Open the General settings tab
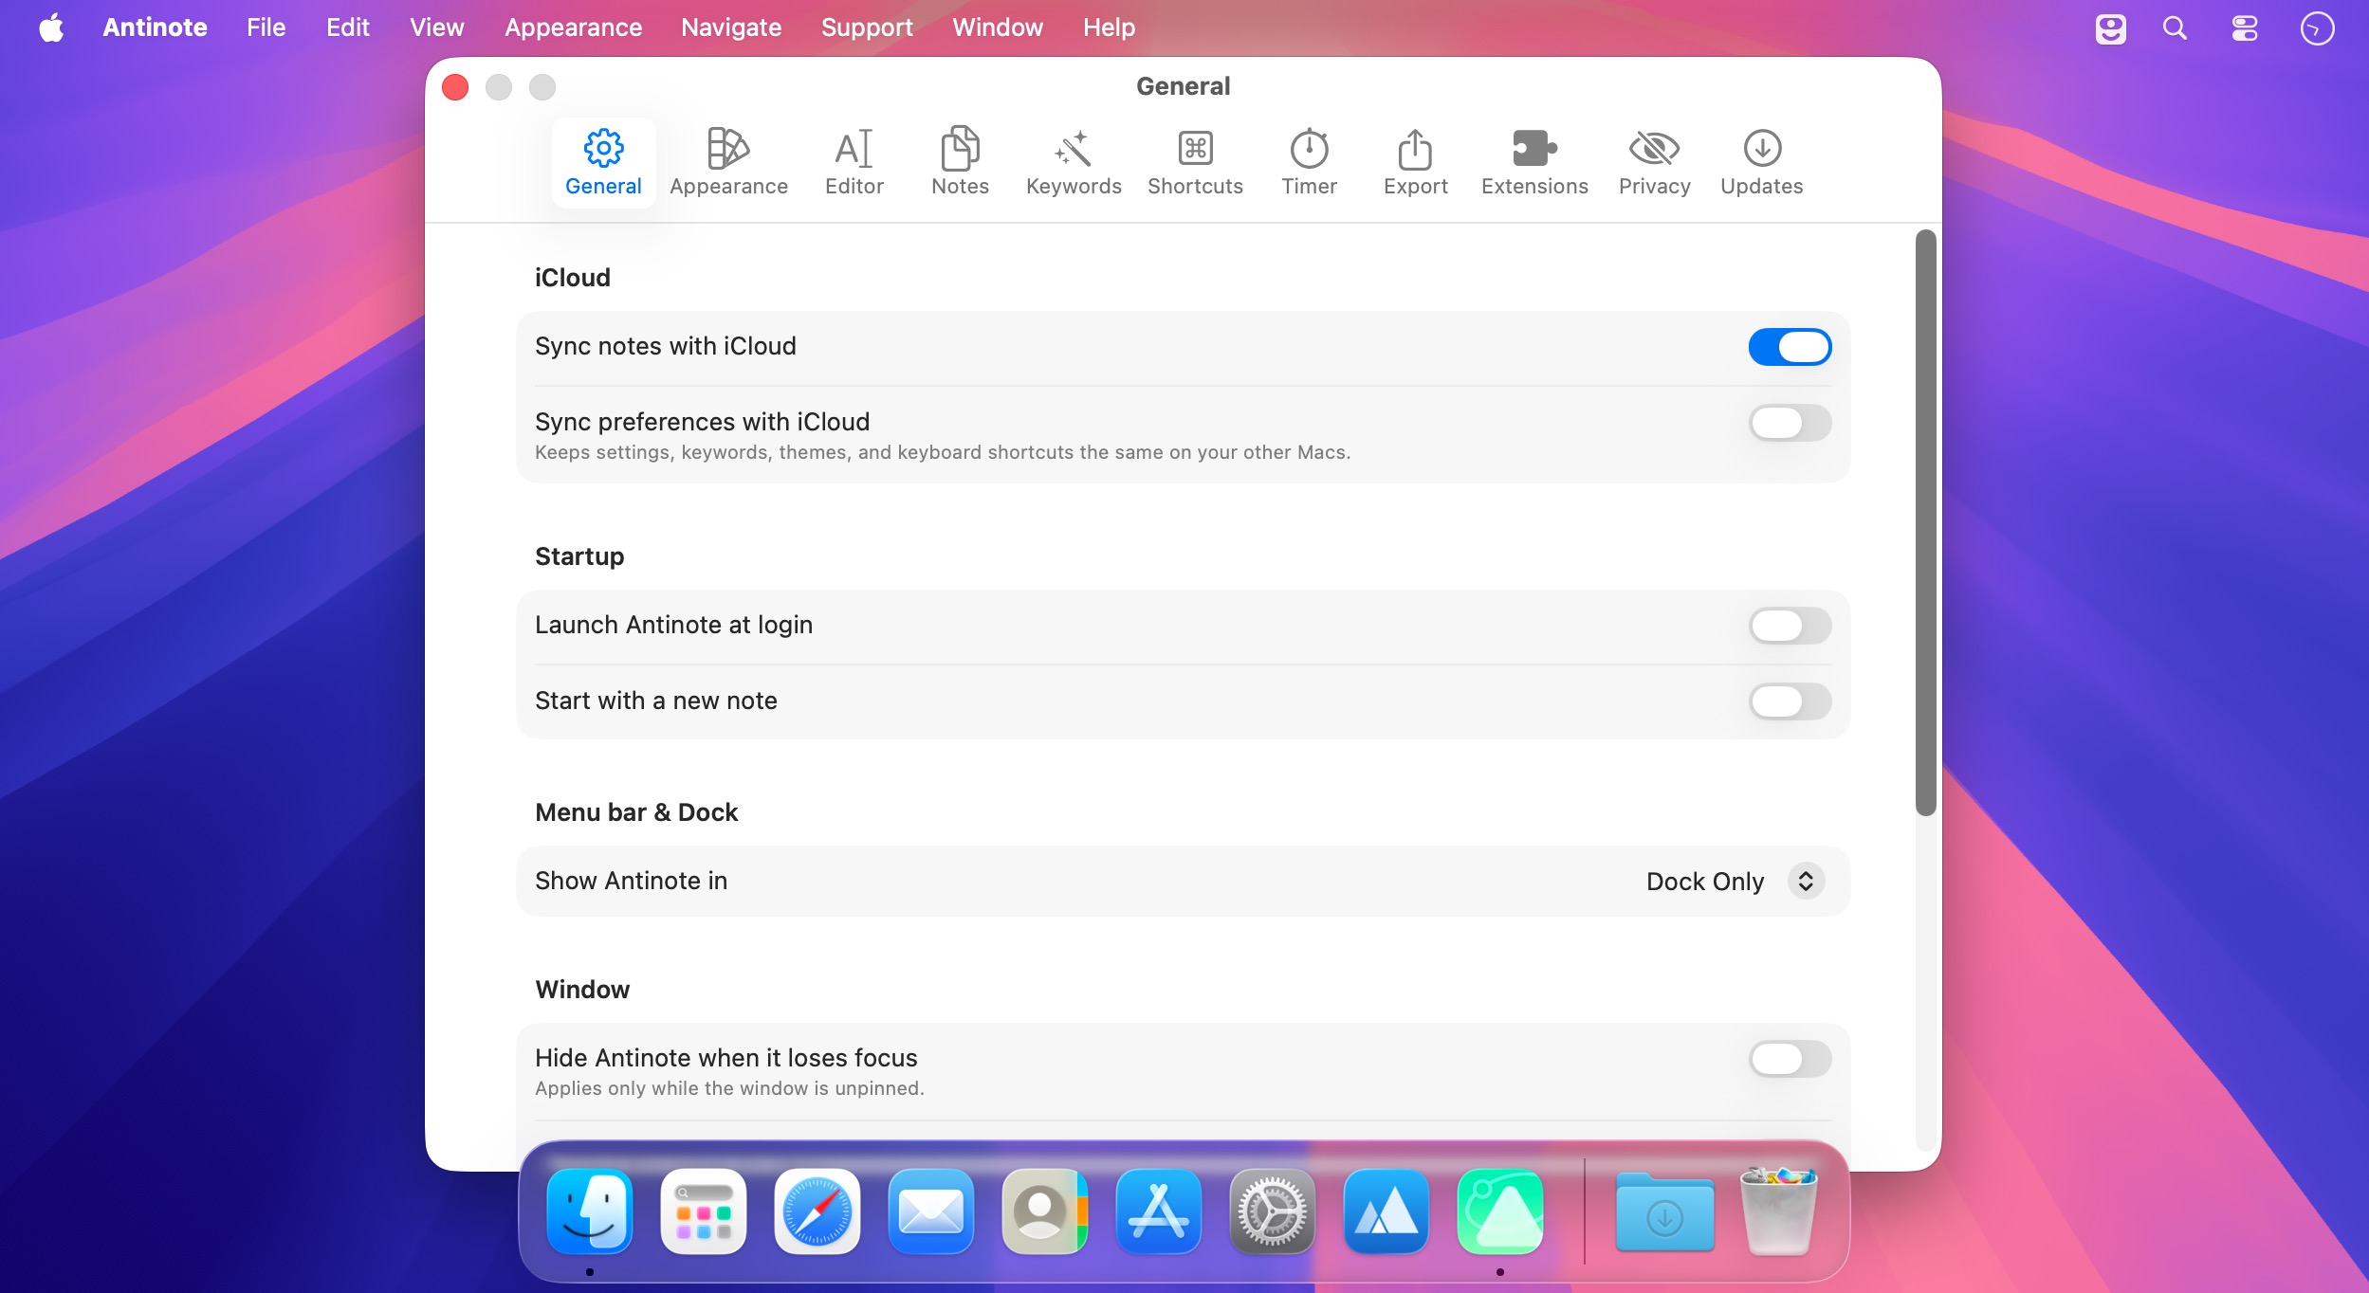This screenshot has height=1293, width=2369. point(603,162)
